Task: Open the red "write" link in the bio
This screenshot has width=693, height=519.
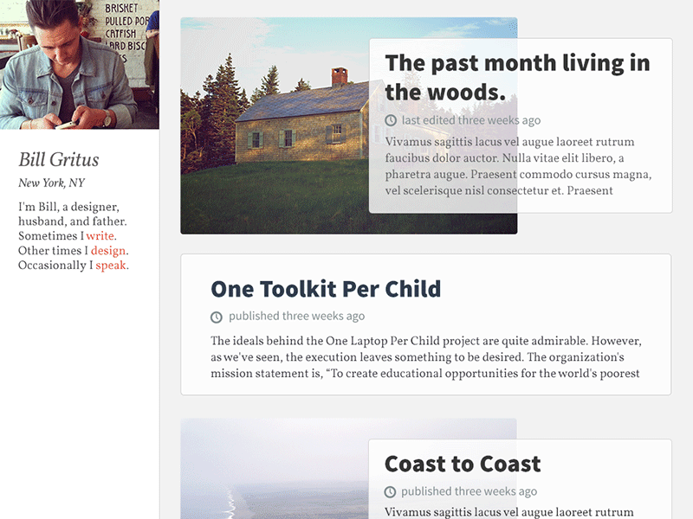Action: click(100, 236)
